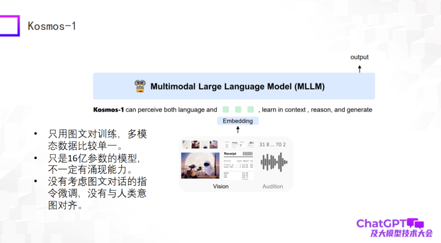Click the '及大模型技术大会' text under the logo
This screenshot has width=441, height=243.
pos(401,234)
